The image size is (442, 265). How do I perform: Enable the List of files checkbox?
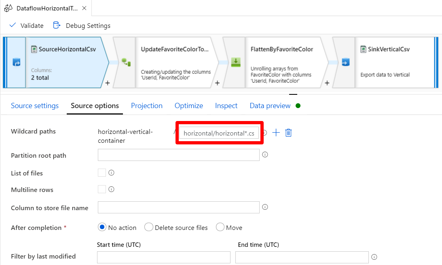click(x=102, y=173)
